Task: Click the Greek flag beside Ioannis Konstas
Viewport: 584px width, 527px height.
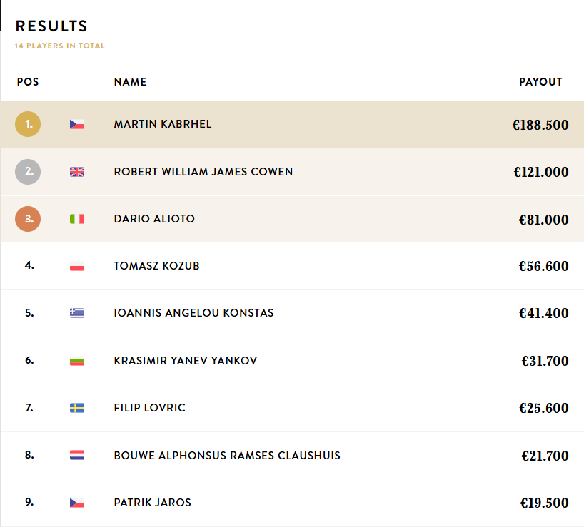Action: (x=77, y=313)
